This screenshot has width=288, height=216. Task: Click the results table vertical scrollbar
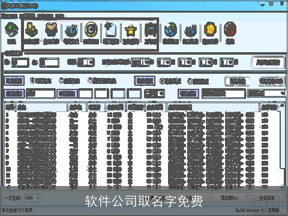[x=282, y=146]
